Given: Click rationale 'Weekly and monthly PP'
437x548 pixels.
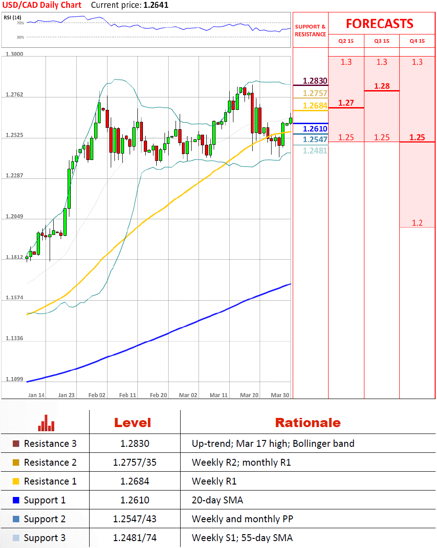Looking at the screenshot, I should tap(242, 519).
